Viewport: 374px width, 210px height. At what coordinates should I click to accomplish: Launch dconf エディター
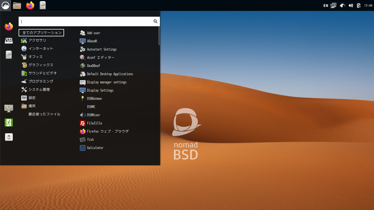(x=97, y=57)
